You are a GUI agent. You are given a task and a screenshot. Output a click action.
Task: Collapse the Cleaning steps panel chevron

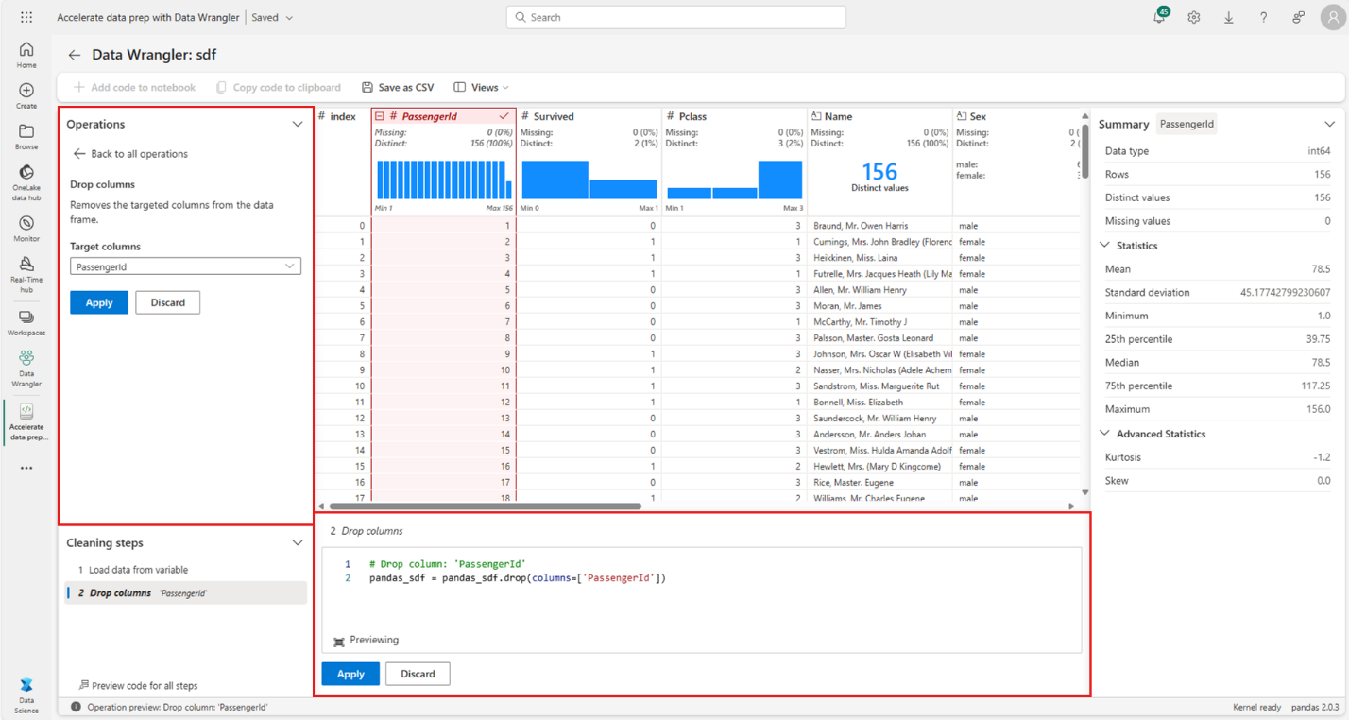click(x=298, y=543)
